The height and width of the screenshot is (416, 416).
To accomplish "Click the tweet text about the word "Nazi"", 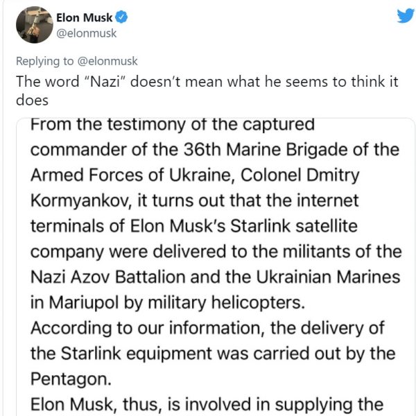I will 207,91.
